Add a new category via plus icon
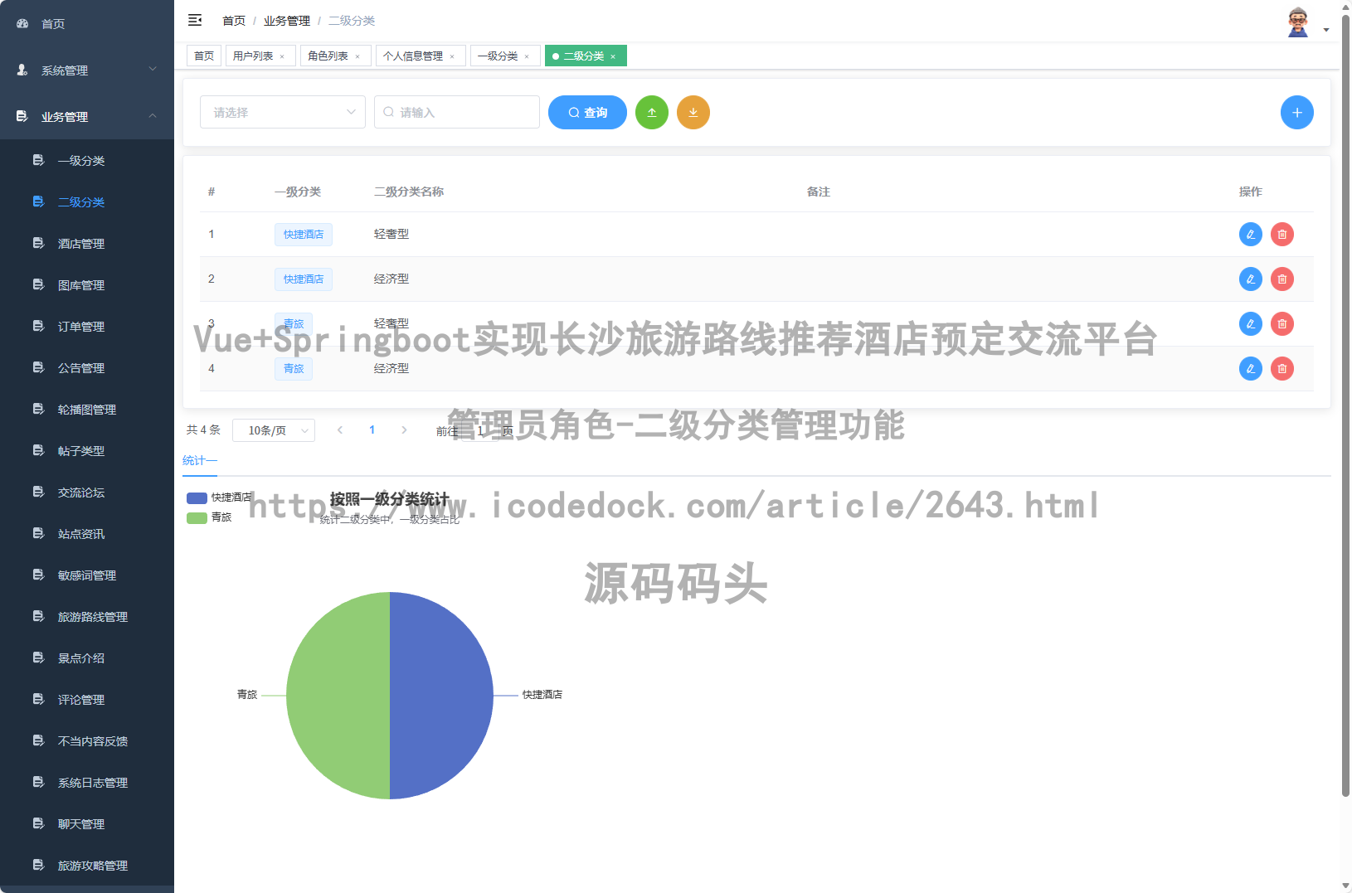Image resolution: width=1352 pixels, height=893 pixels. pyautogui.click(x=1296, y=112)
